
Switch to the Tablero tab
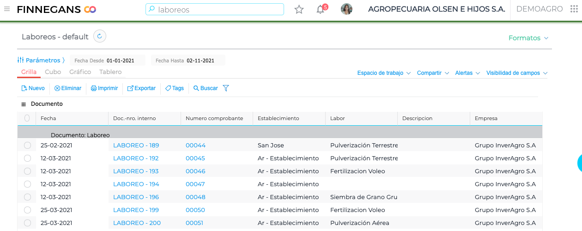(x=110, y=72)
